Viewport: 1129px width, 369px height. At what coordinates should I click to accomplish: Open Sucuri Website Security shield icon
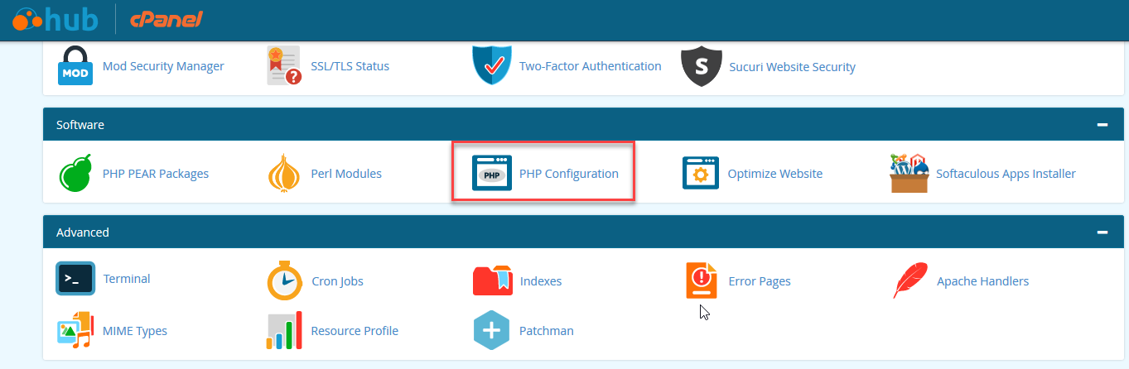coord(701,66)
